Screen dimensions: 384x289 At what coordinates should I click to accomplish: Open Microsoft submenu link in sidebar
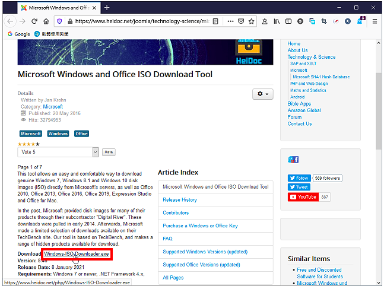299,70
